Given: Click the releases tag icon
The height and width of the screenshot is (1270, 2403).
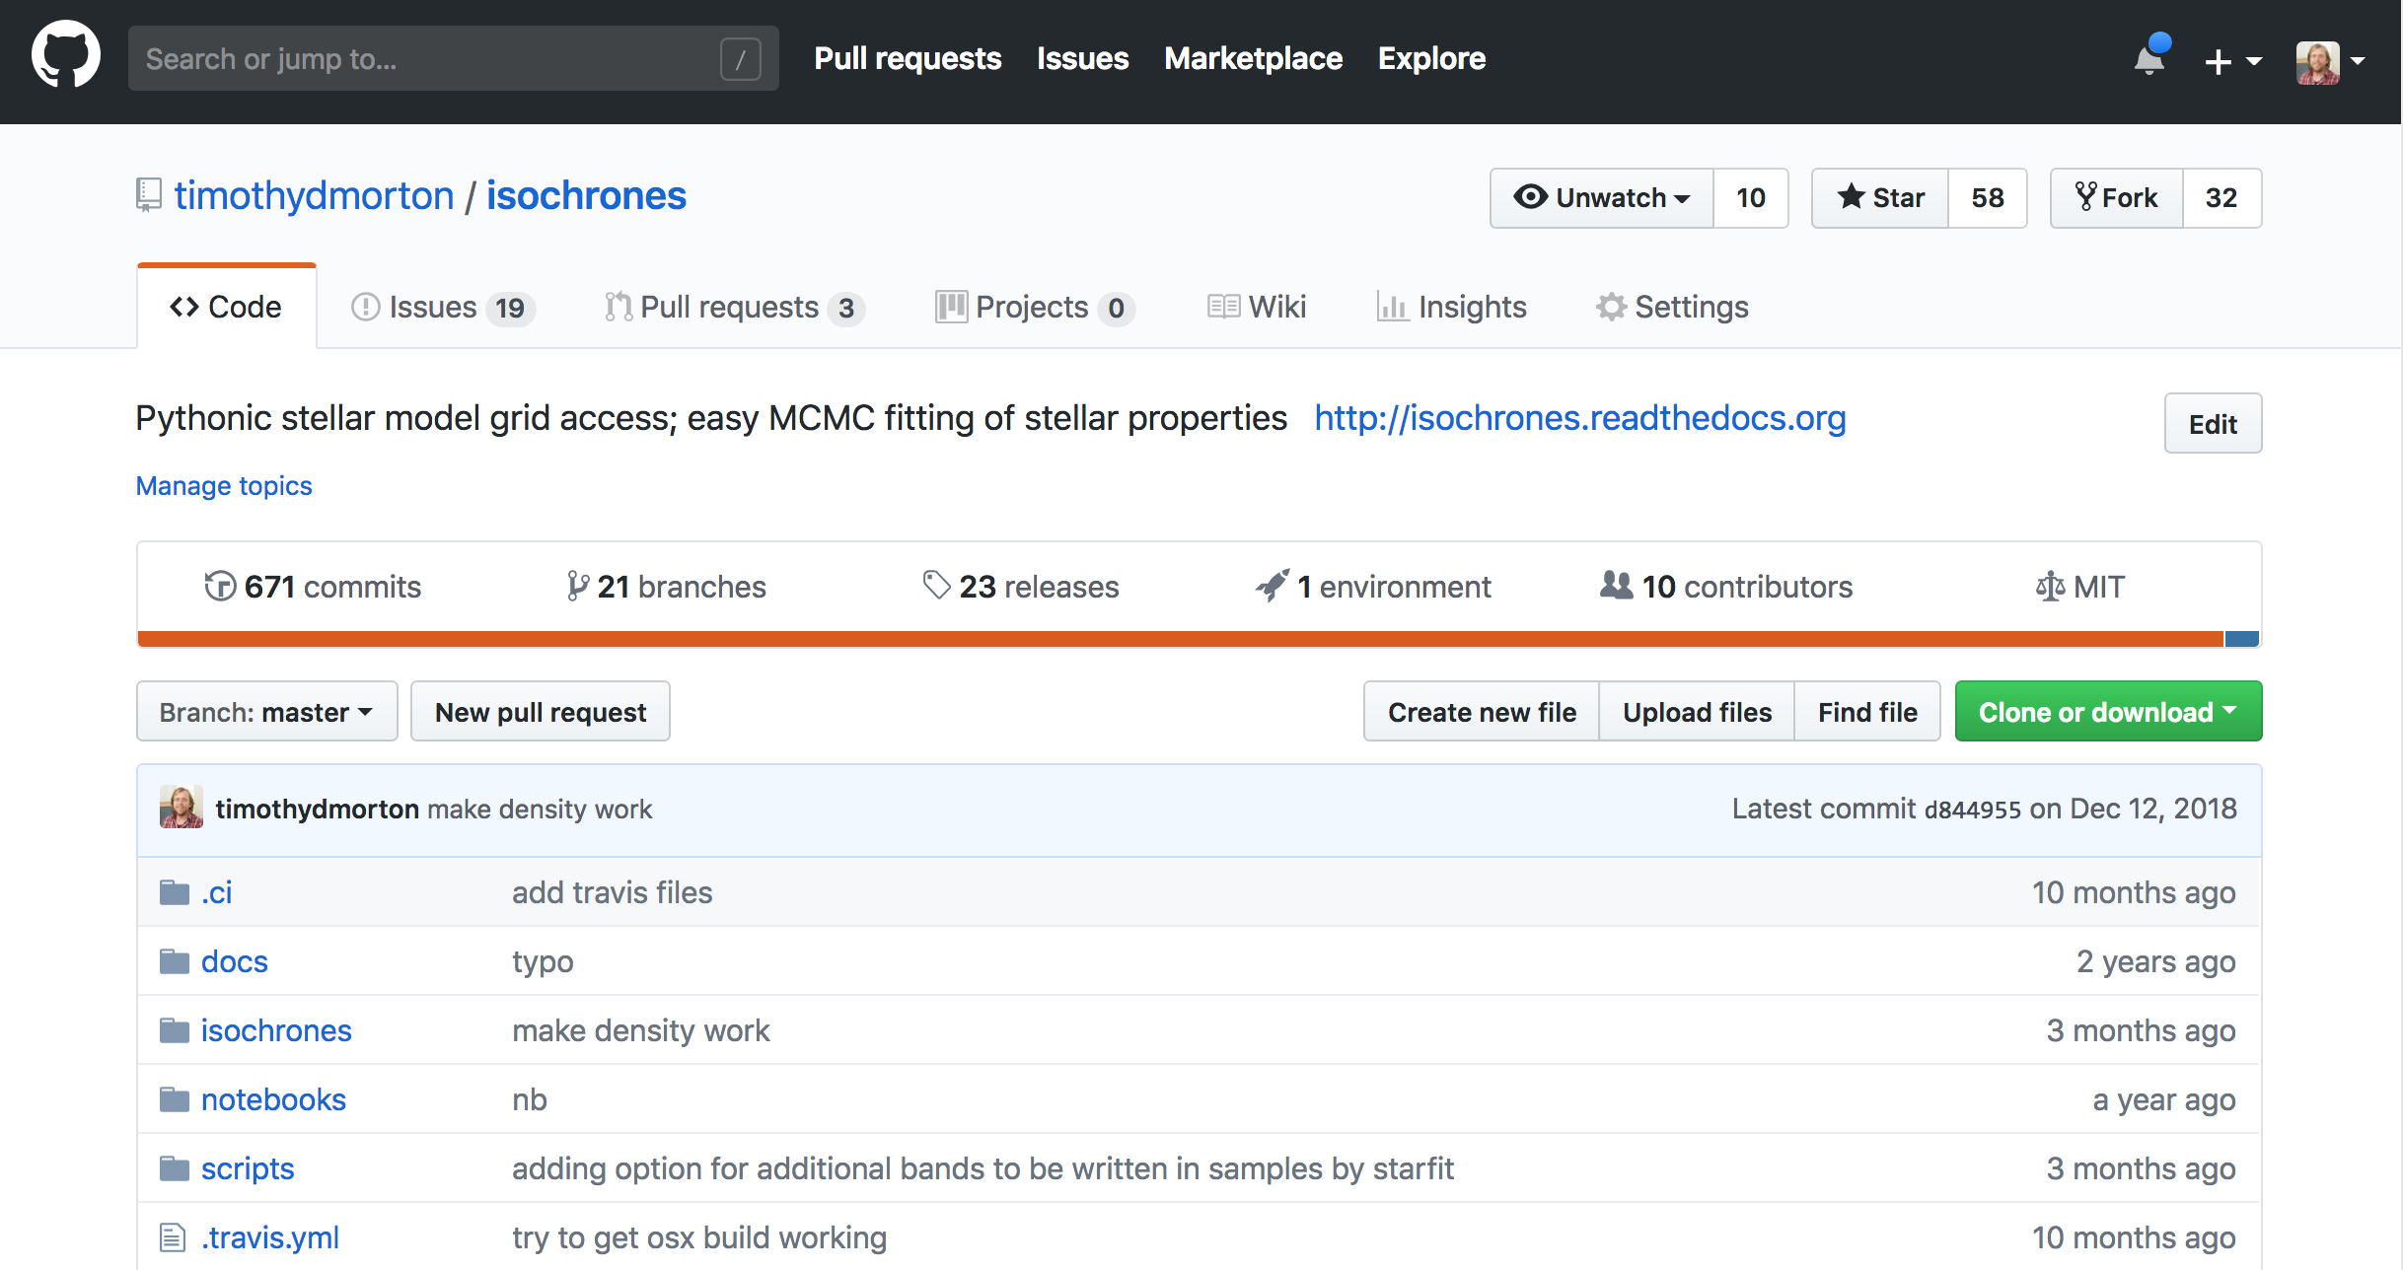Looking at the screenshot, I should (935, 586).
